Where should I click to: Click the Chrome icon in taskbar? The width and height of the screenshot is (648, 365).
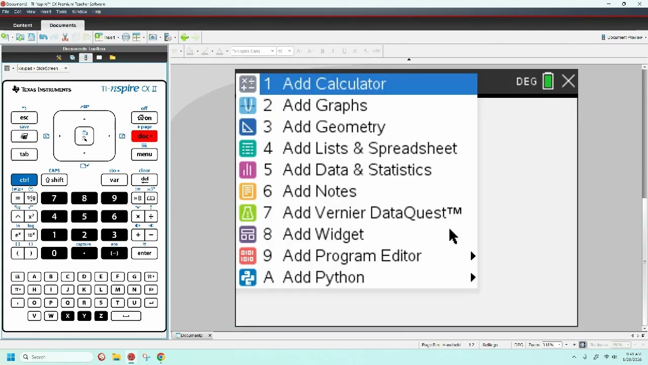tap(160, 357)
